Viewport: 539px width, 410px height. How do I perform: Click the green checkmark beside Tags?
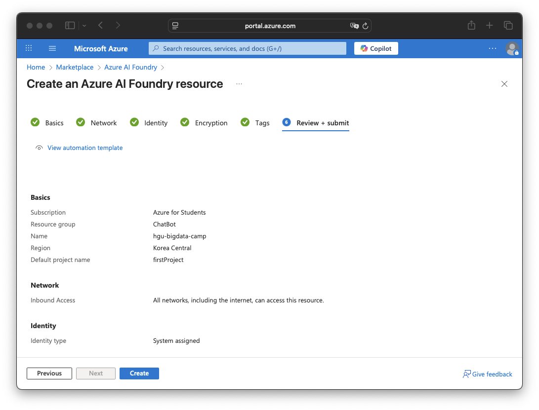(245, 122)
